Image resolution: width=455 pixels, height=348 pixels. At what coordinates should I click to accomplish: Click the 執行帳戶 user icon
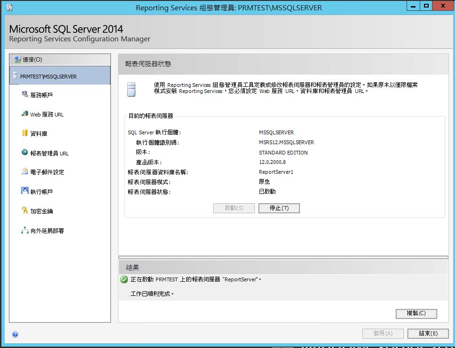point(25,191)
